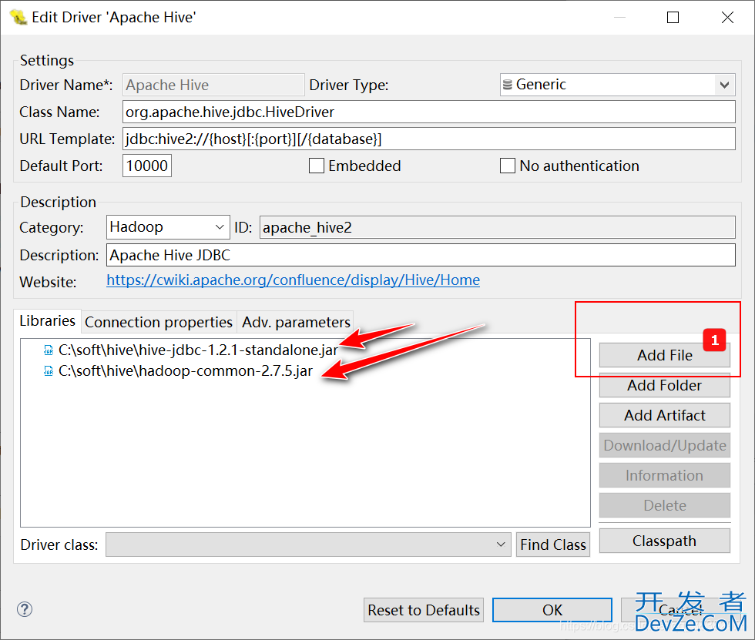Maximize the Edit Driver window
The height and width of the screenshot is (640, 755).
pyautogui.click(x=673, y=17)
